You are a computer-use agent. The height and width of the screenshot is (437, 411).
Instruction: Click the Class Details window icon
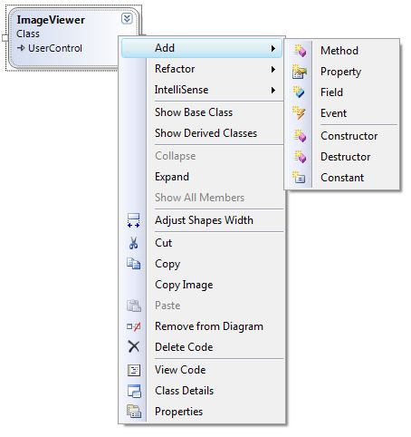(134, 391)
